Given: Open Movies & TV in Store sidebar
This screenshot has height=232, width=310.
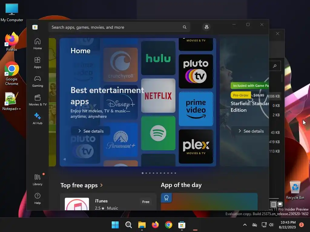Looking at the screenshot, I should pos(37,100).
